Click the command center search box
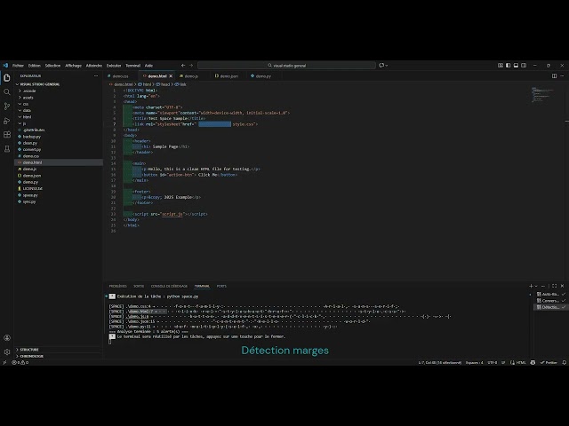Image resolution: width=569 pixels, height=426 pixels. click(x=286, y=66)
